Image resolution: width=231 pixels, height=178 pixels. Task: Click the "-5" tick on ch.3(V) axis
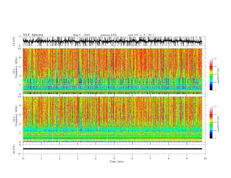pos(20,154)
